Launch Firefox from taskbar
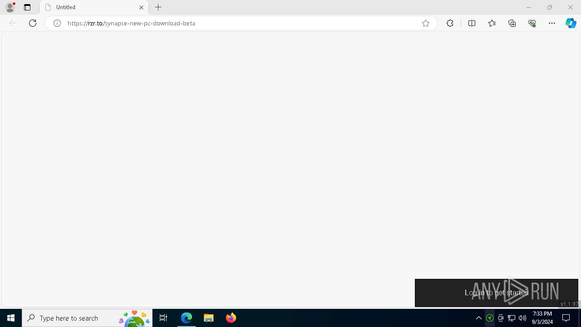Viewport: 581px width, 327px height. (231, 318)
